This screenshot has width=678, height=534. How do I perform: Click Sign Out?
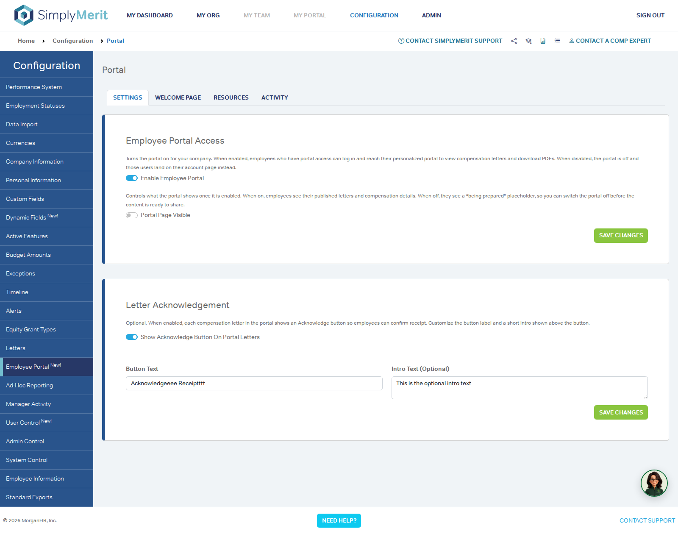[650, 15]
